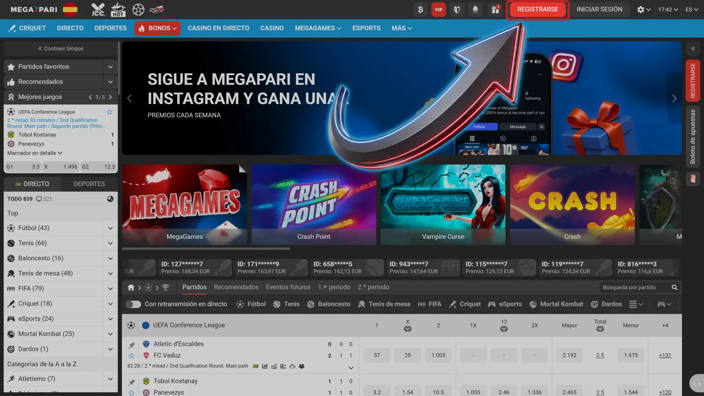Collapse right panel with double chevron
Image resolution: width=704 pixels, height=396 pixels.
pos(693,48)
